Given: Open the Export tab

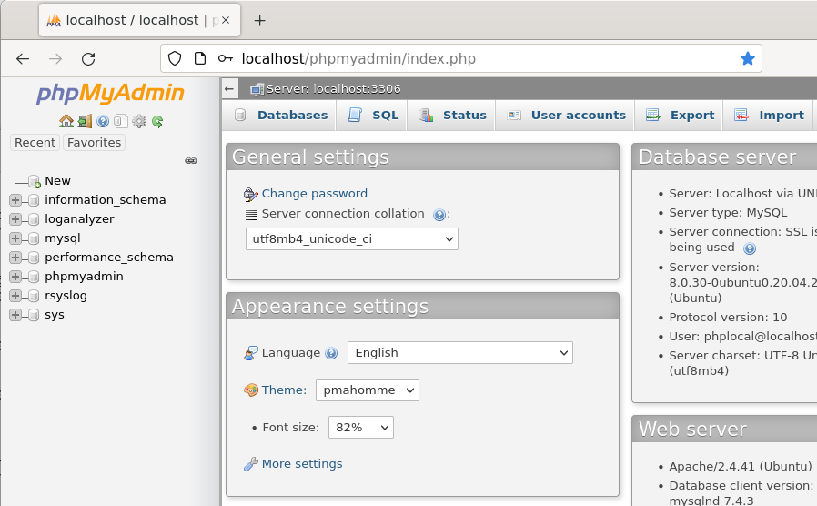Looking at the screenshot, I should pos(679,116).
